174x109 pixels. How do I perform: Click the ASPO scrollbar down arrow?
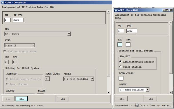[x=171, y=92]
